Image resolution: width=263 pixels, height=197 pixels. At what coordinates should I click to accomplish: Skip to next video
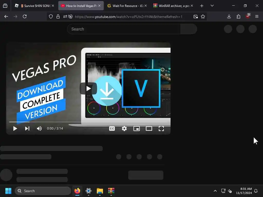pyautogui.click(x=27, y=129)
